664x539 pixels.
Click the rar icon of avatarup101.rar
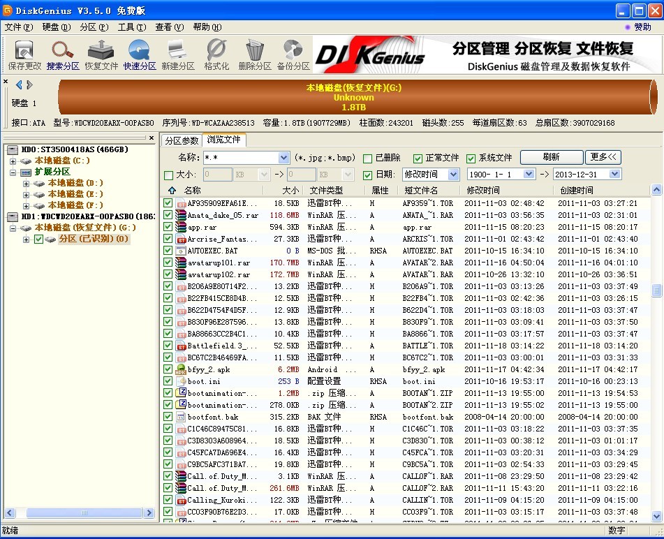[x=182, y=263]
